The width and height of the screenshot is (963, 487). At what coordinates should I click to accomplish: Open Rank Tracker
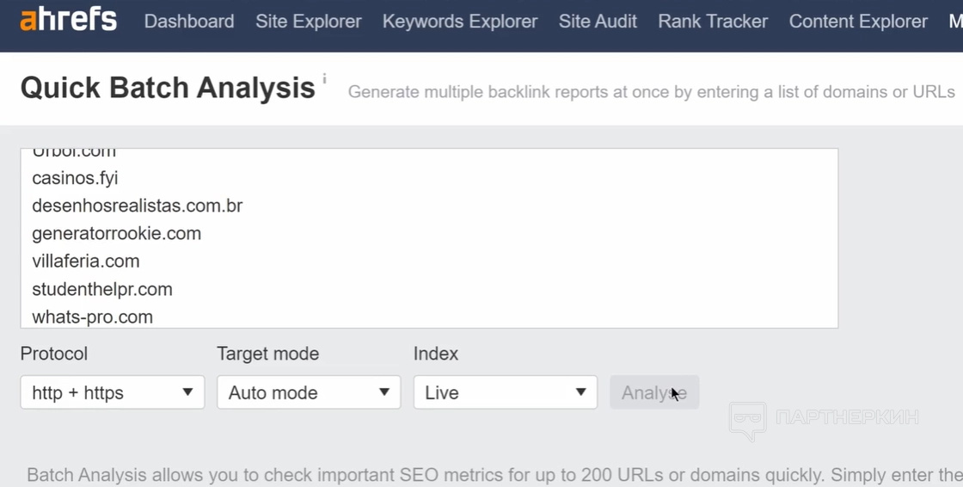tap(713, 22)
